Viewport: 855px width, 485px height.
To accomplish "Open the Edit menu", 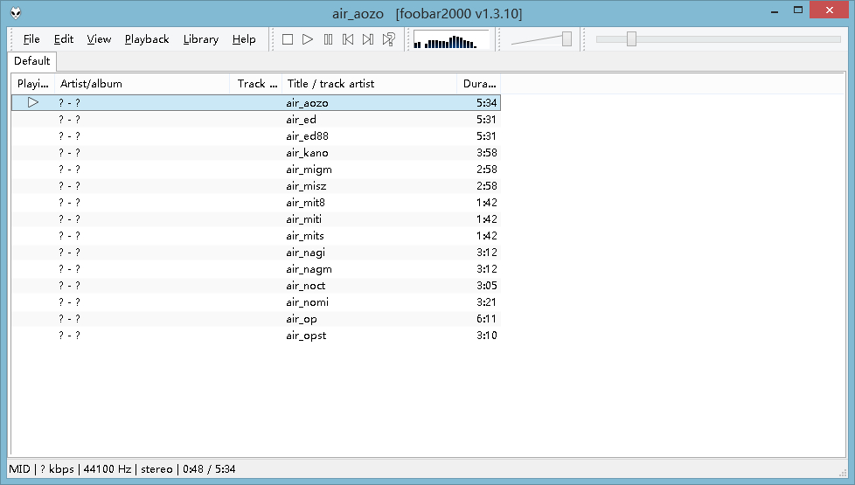I will [63, 39].
